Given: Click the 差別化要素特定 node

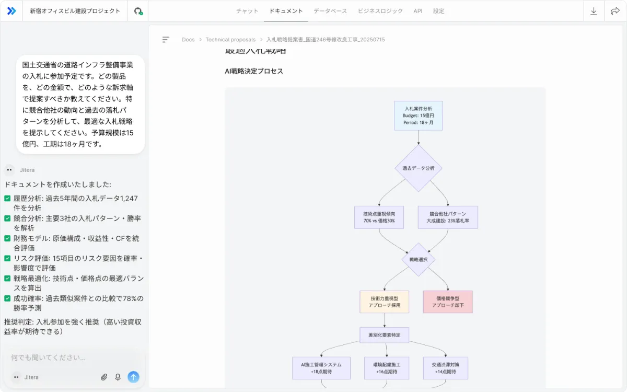Looking at the screenshot, I should (385, 335).
